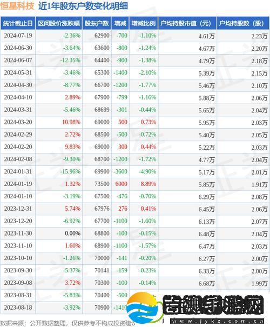This screenshot has width=270, height=327.
Task: Click the 1.99万 average shares value
Action: tap(259, 283)
